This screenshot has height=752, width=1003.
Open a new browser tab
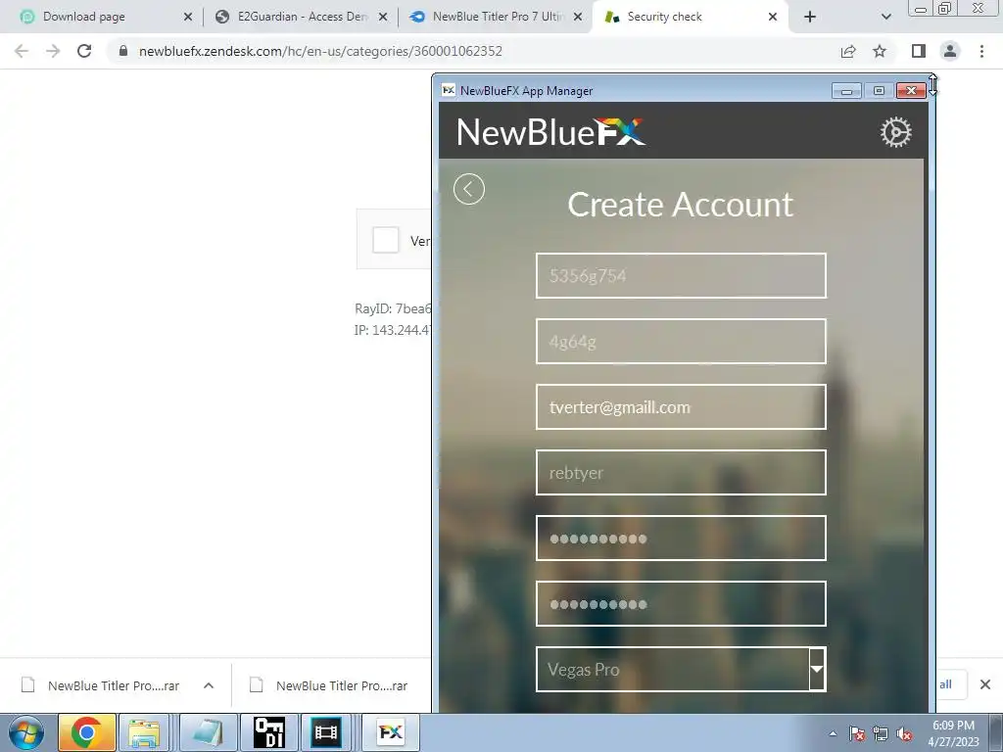tap(810, 18)
